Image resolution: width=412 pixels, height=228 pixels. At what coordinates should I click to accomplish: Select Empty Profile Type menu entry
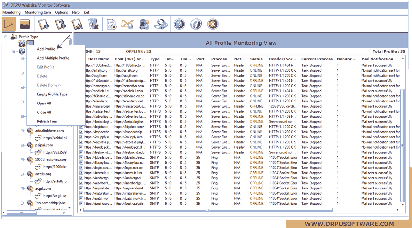(52, 94)
